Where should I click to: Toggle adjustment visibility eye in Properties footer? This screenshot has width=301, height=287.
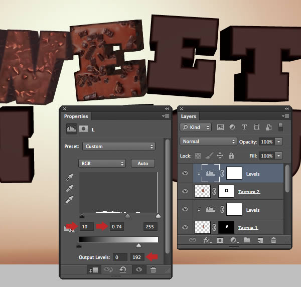click(x=139, y=269)
